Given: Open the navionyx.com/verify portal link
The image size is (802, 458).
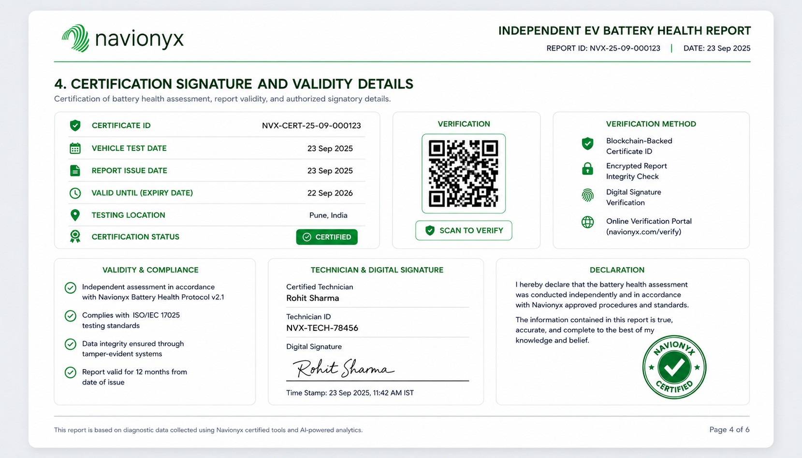Looking at the screenshot, I should [643, 232].
